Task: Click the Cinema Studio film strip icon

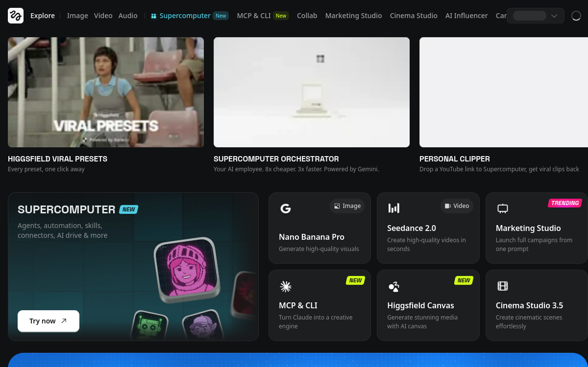Action: point(503,286)
